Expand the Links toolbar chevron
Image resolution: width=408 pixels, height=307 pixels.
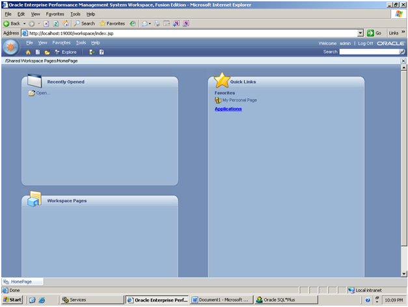(x=403, y=32)
